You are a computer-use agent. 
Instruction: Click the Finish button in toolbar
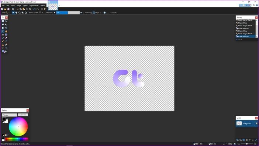(113, 13)
